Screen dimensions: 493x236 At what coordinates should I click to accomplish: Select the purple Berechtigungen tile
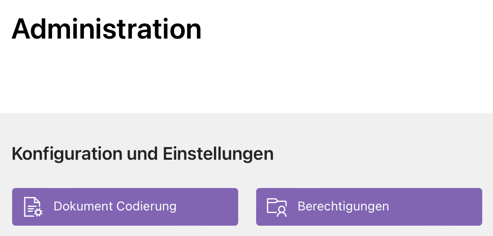coord(369,207)
